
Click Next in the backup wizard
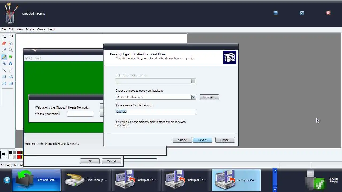(x=202, y=140)
